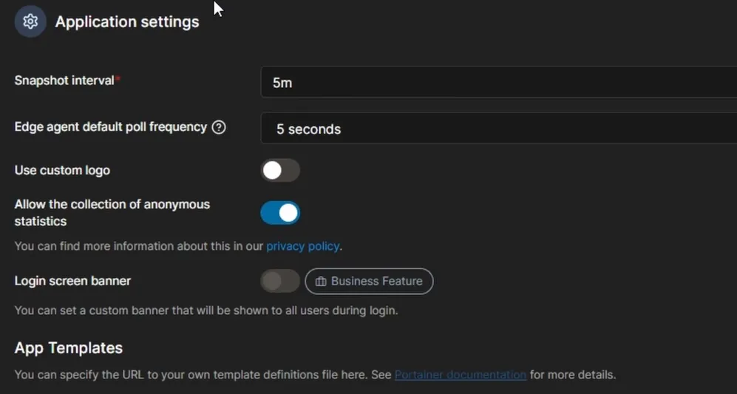This screenshot has width=737, height=394.
Task: Click the Snapshot interval label
Action: click(x=64, y=81)
